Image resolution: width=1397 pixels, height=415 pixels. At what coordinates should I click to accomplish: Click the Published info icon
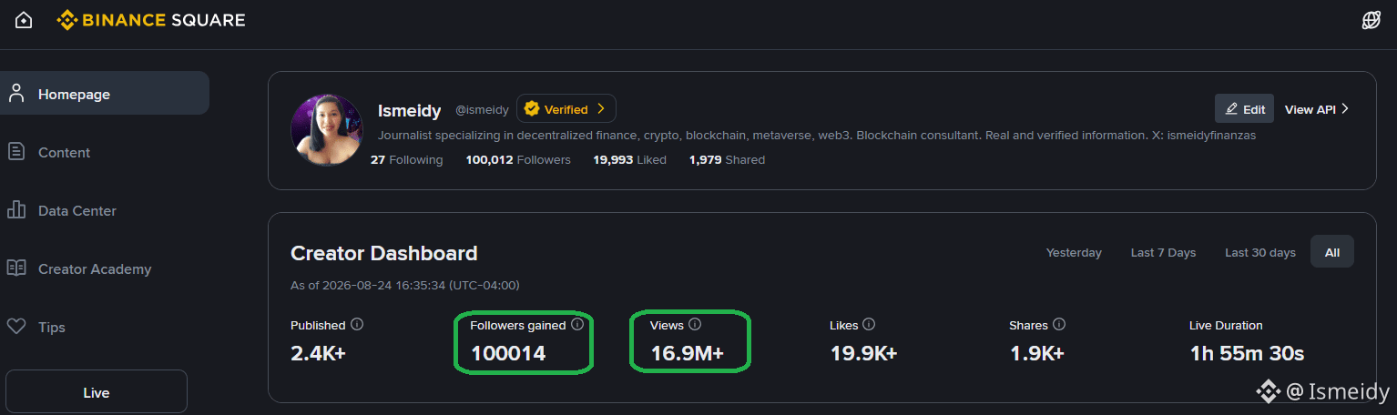coord(357,324)
